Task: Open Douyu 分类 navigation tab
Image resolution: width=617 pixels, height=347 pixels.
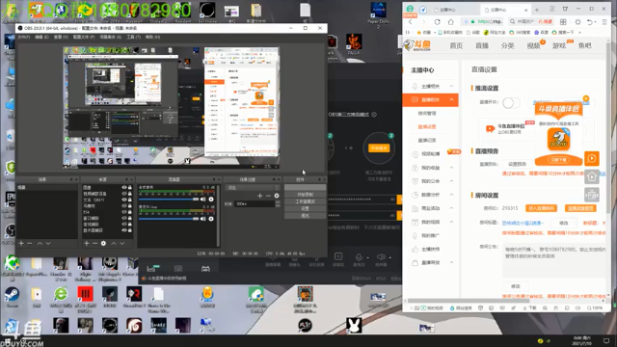Action: (x=508, y=45)
